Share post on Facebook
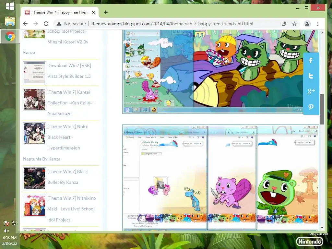Image resolution: width=332 pixels, height=249 pixels. [x=311, y=61]
